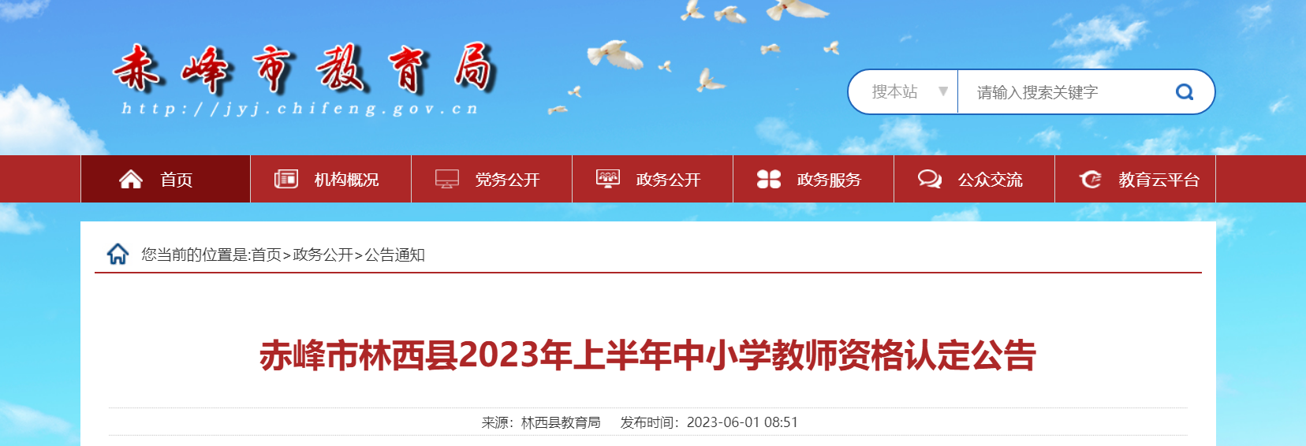Click the 教育云平台 cloud icon
This screenshot has width=1306, height=446.
click(1091, 180)
